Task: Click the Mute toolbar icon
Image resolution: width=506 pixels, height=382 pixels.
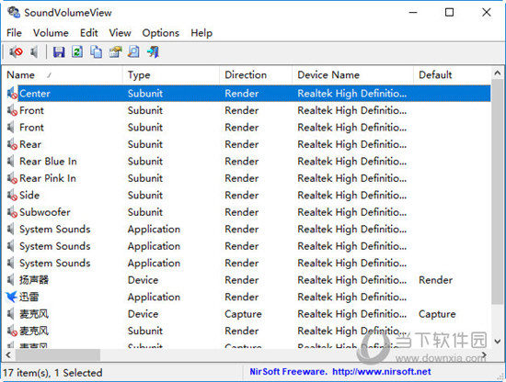Action: (x=16, y=51)
